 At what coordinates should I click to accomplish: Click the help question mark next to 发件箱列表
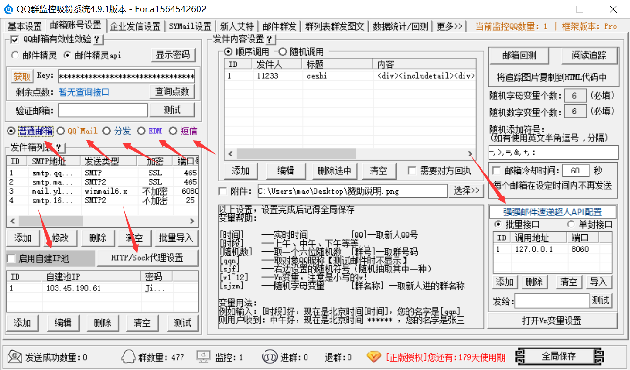59,148
